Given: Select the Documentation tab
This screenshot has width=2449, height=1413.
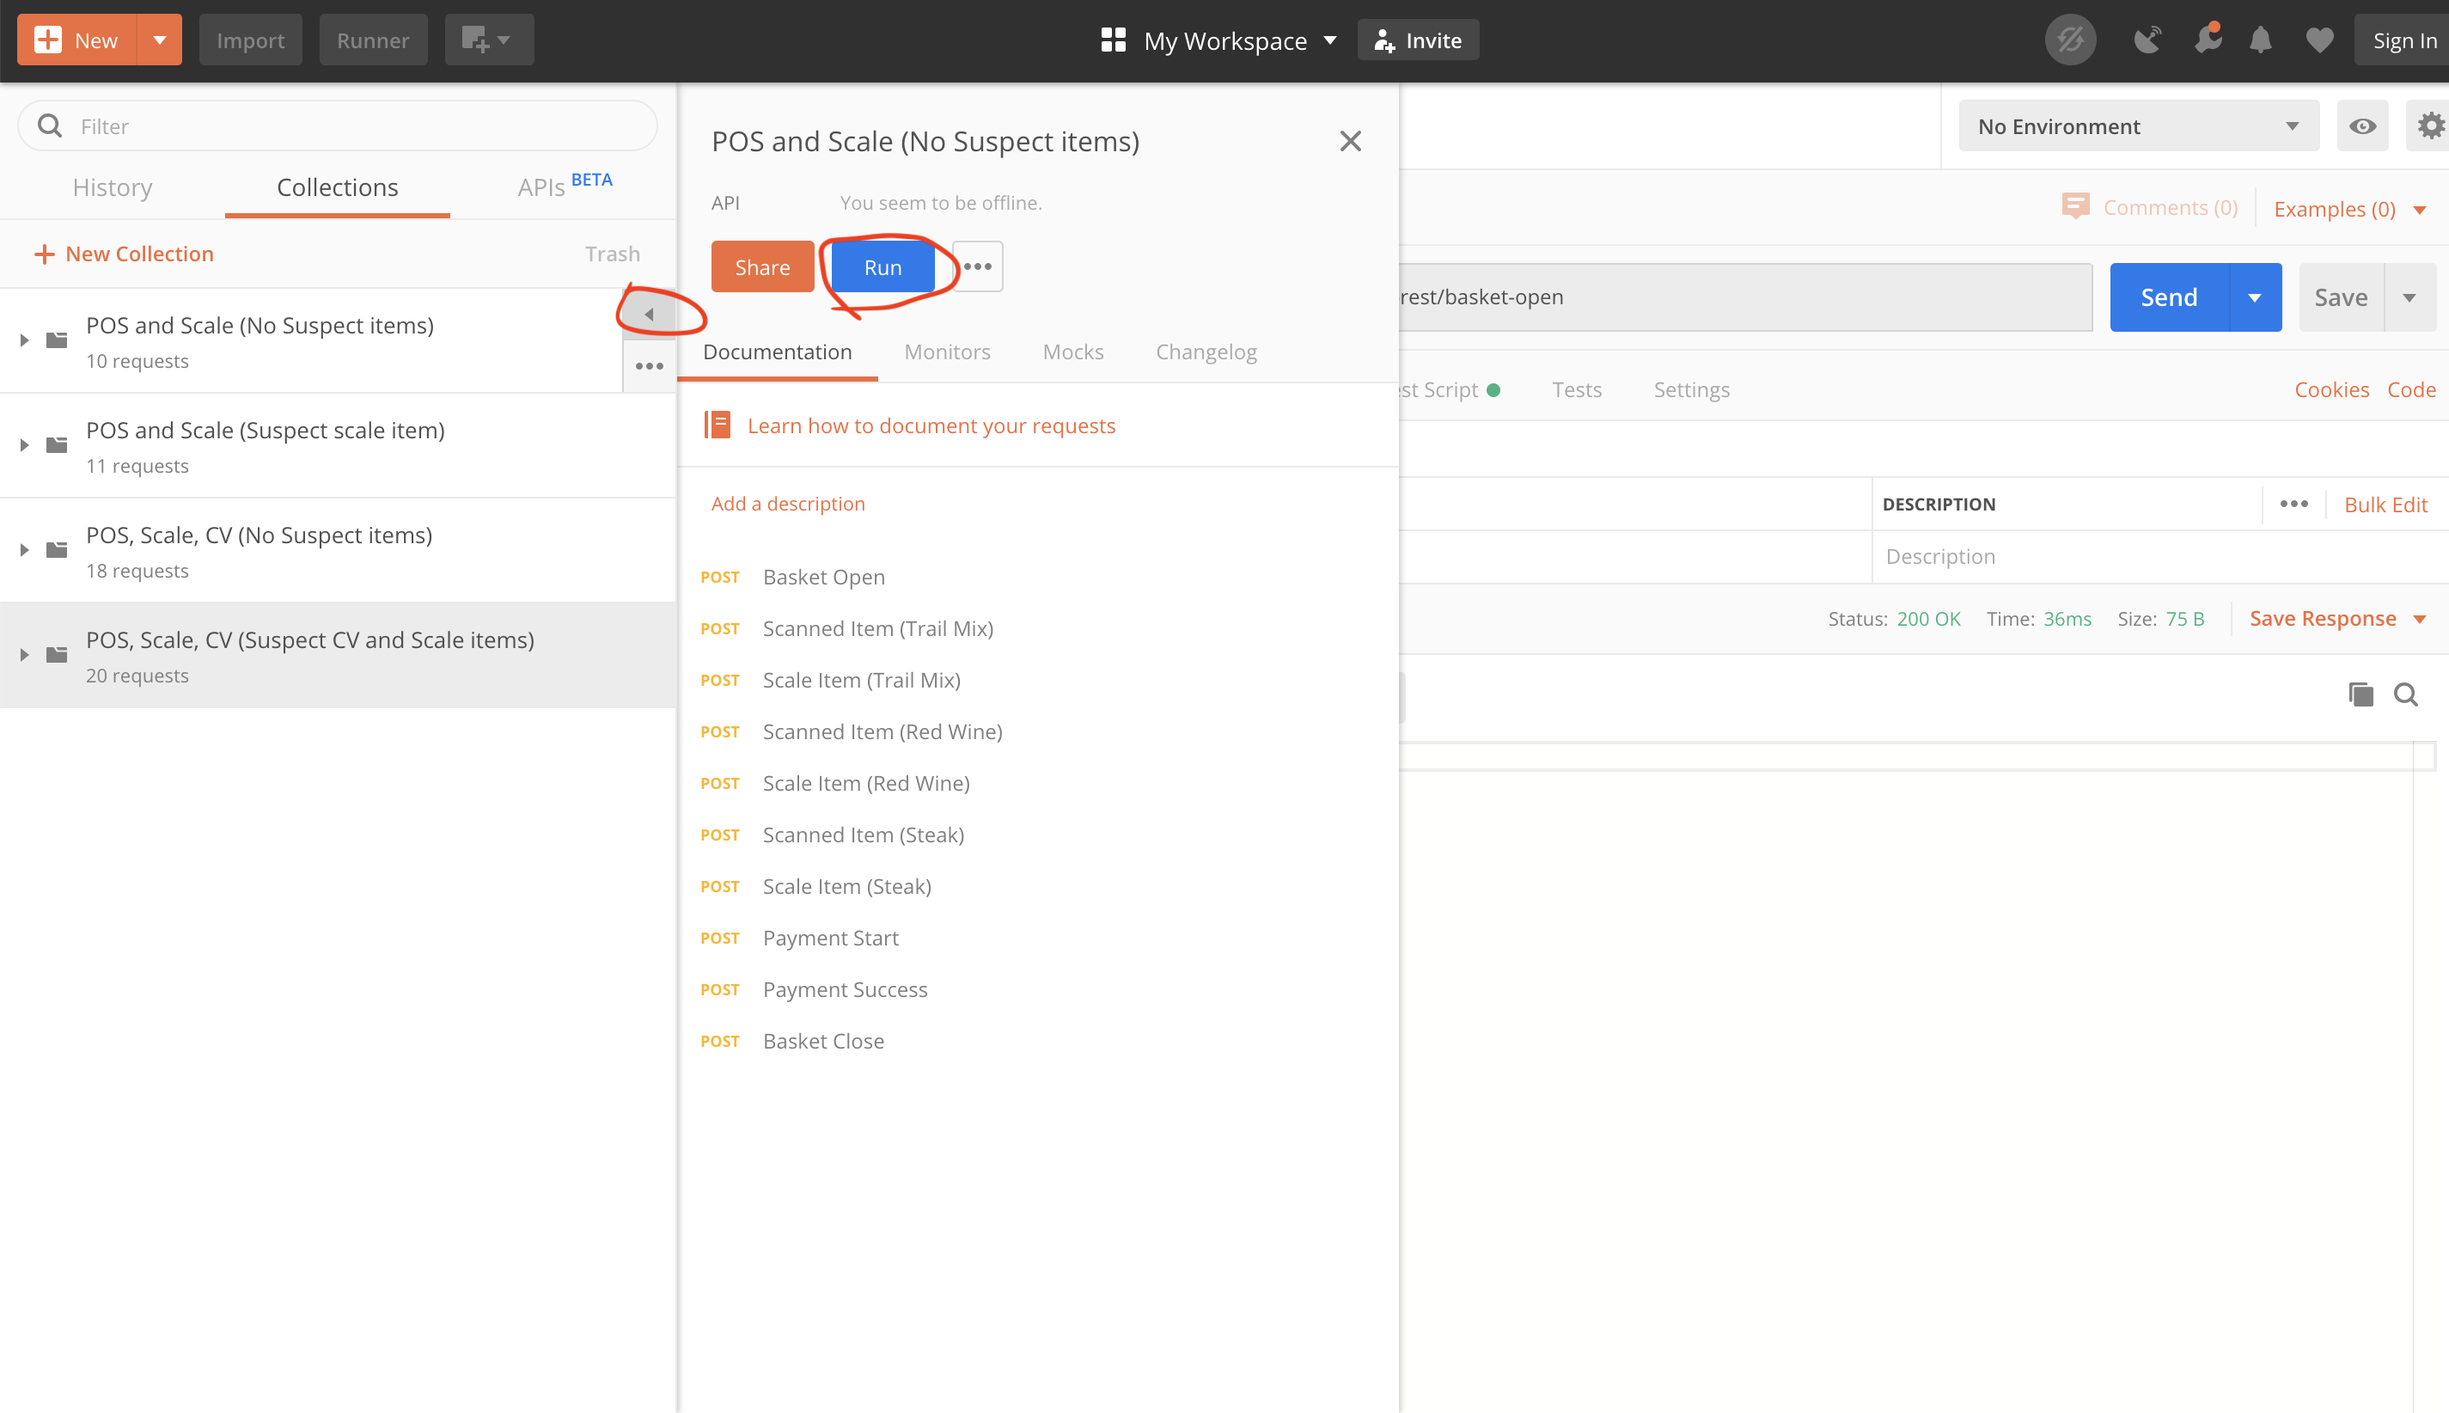Looking at the screenshot, I should [777, 352].
